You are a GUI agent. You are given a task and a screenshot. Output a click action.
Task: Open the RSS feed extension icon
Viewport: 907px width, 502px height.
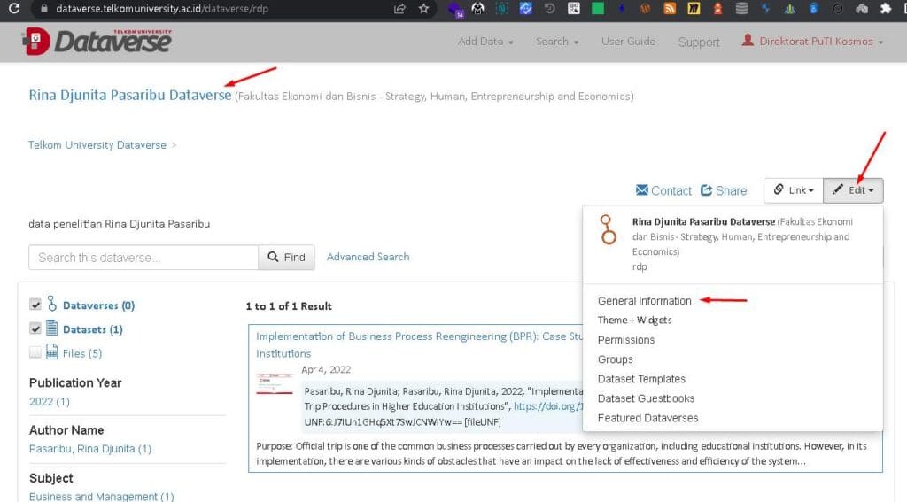click(670, 9)
